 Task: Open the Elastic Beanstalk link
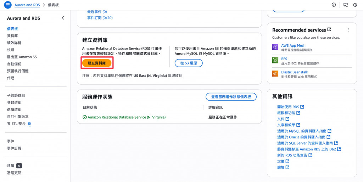[295, 72]
